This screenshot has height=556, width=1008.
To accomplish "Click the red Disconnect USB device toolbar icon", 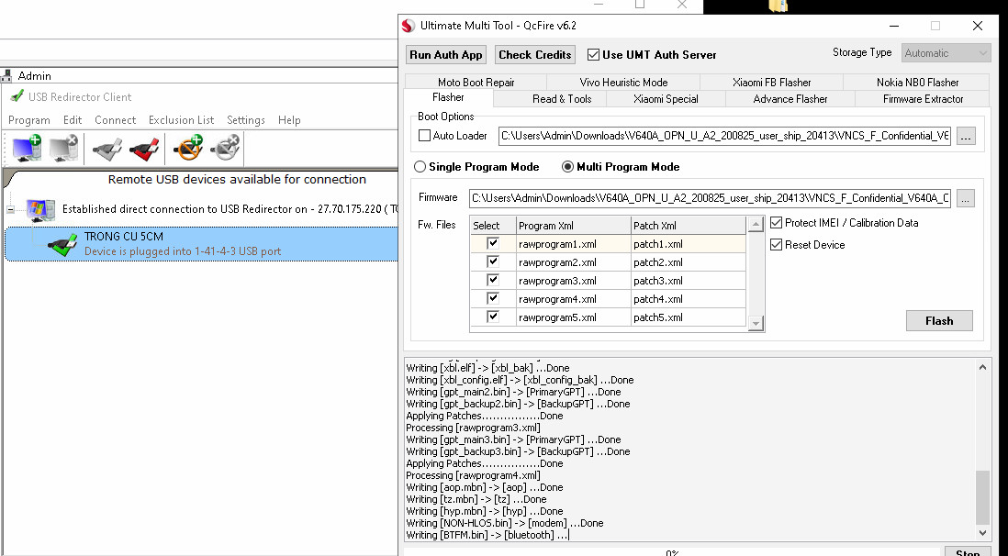I will pyautogui.click(x=144, y=149).
